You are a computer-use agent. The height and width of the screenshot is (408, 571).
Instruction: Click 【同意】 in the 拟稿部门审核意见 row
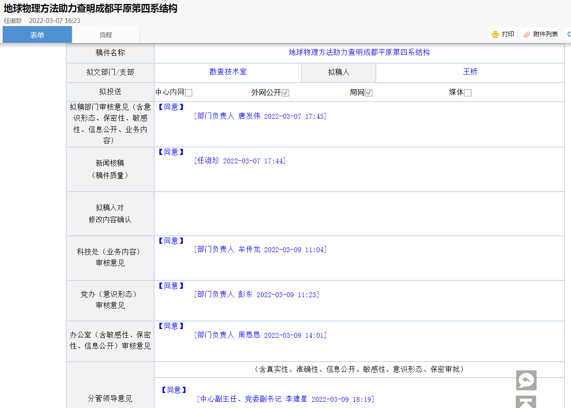point(171,107)
